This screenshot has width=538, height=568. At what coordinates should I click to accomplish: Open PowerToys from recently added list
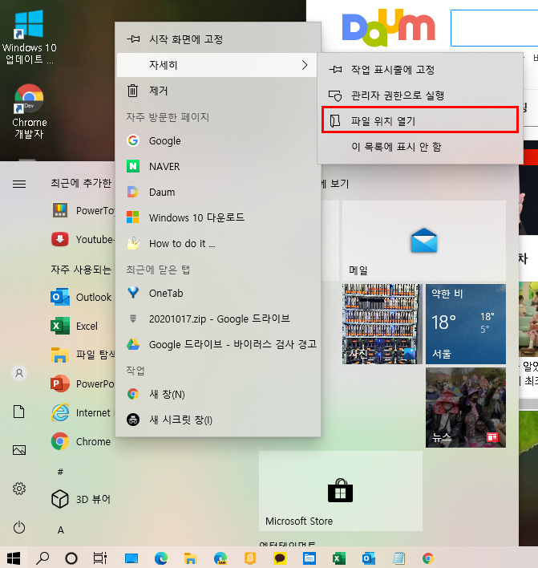coord(83,210)
